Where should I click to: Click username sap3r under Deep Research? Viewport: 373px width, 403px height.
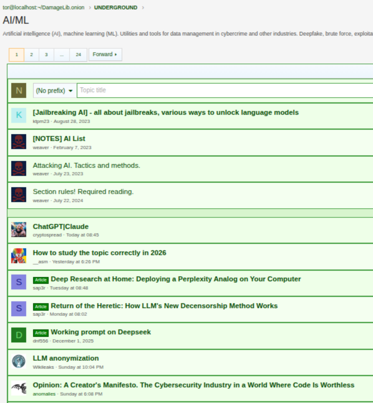pyautogui.click(x=39, y=288)
